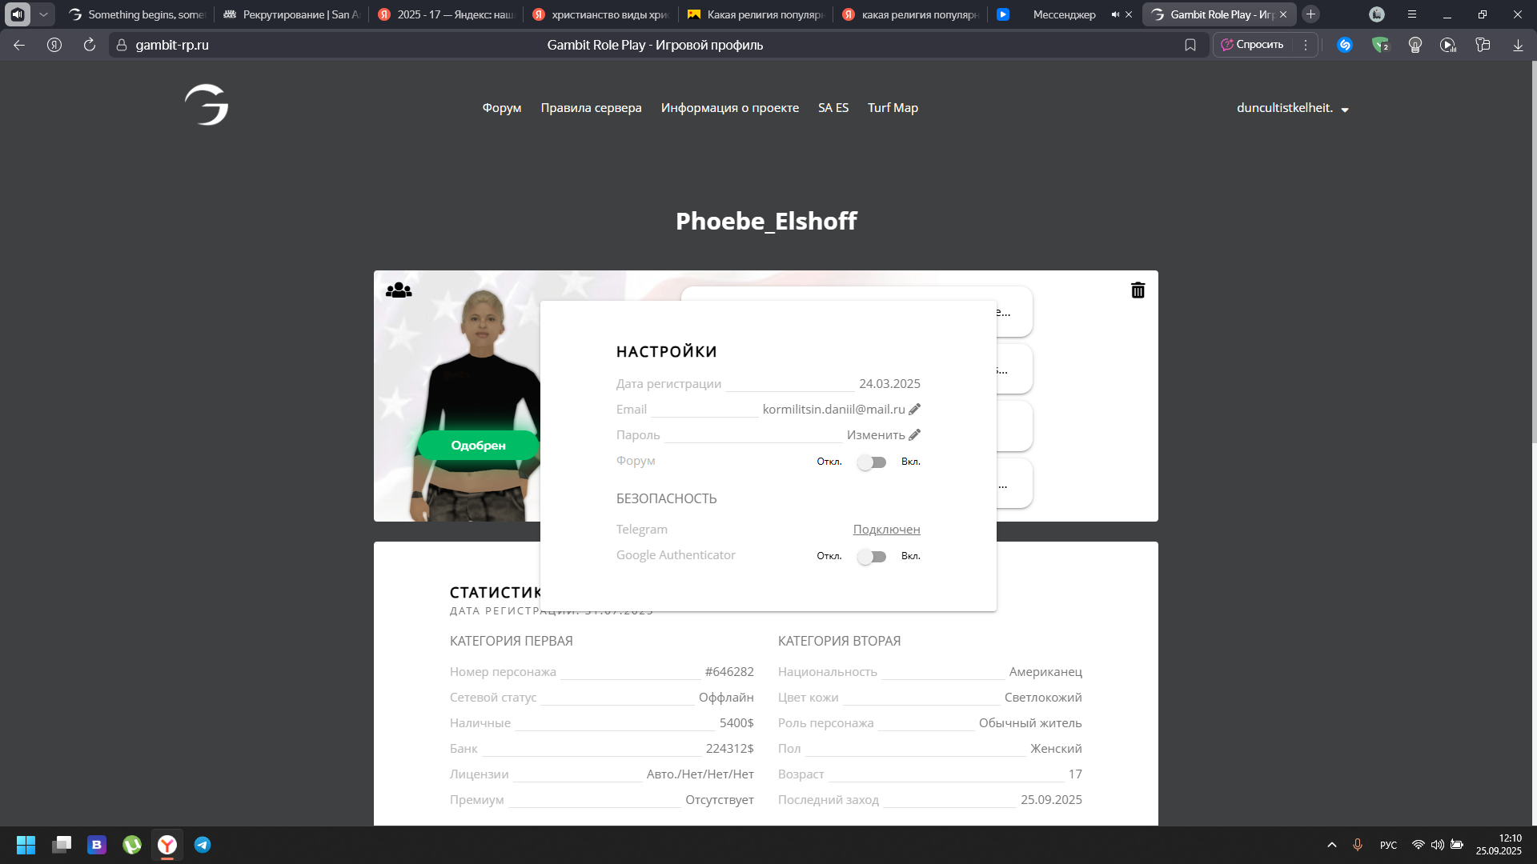Viewport: 1537px width, 864px height.
Task: Click the trash delete character icon
Action: (1138, 290)
